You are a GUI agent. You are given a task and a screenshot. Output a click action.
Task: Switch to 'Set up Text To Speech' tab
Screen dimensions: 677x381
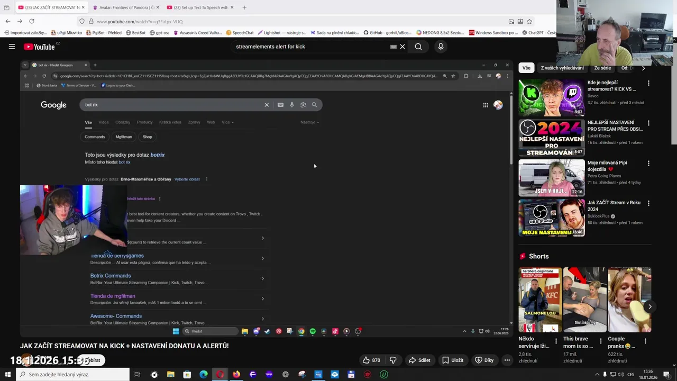coord(199,7)
